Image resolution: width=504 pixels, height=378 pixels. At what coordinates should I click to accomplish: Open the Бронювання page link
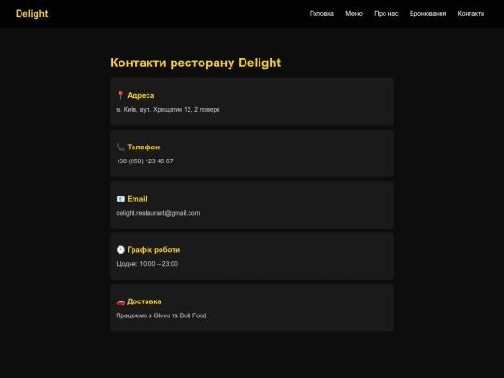pyautogui.click(x=427, y=13)
